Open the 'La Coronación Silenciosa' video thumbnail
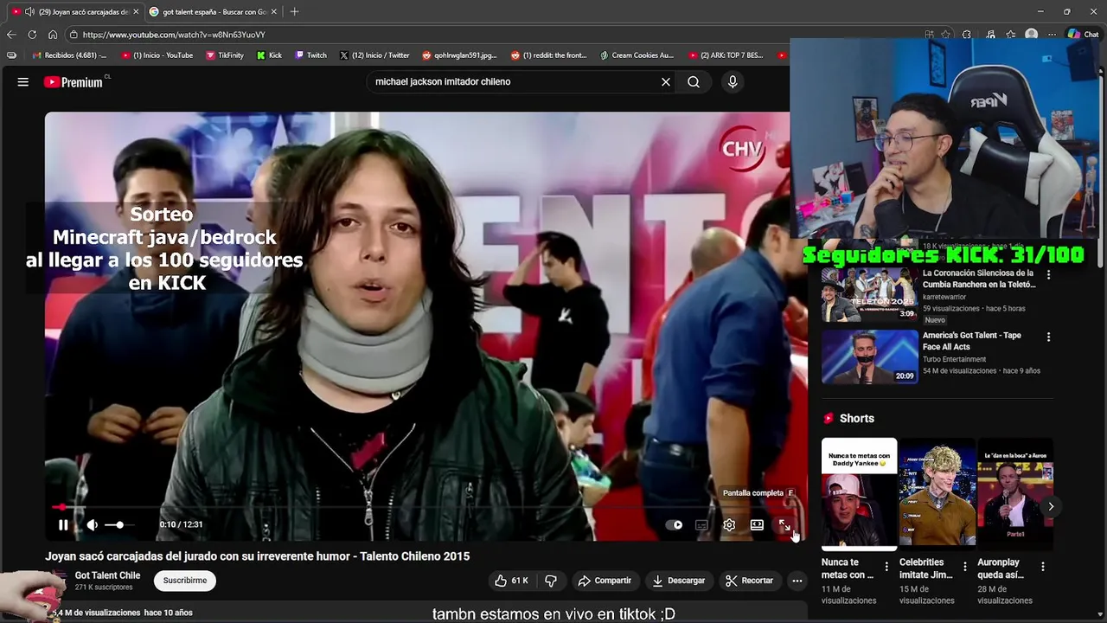Viewport: 1107px width, 623px height. tap(869, 294)
